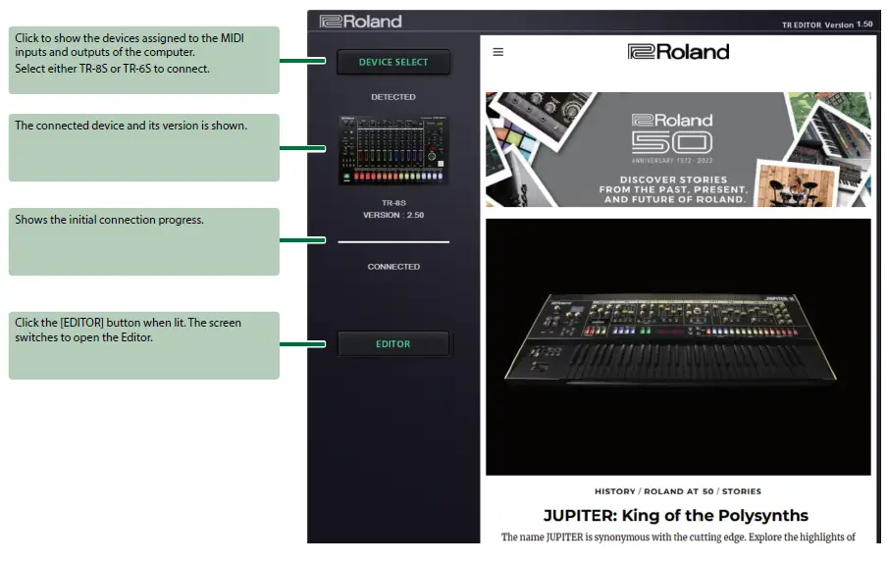Click the detected TR-8S device image
The image size is (887, 563).
pyautogui.click(x=393, y=150)
